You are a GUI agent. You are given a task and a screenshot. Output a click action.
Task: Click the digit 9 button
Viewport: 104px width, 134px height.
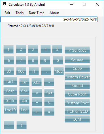[45, 60]
